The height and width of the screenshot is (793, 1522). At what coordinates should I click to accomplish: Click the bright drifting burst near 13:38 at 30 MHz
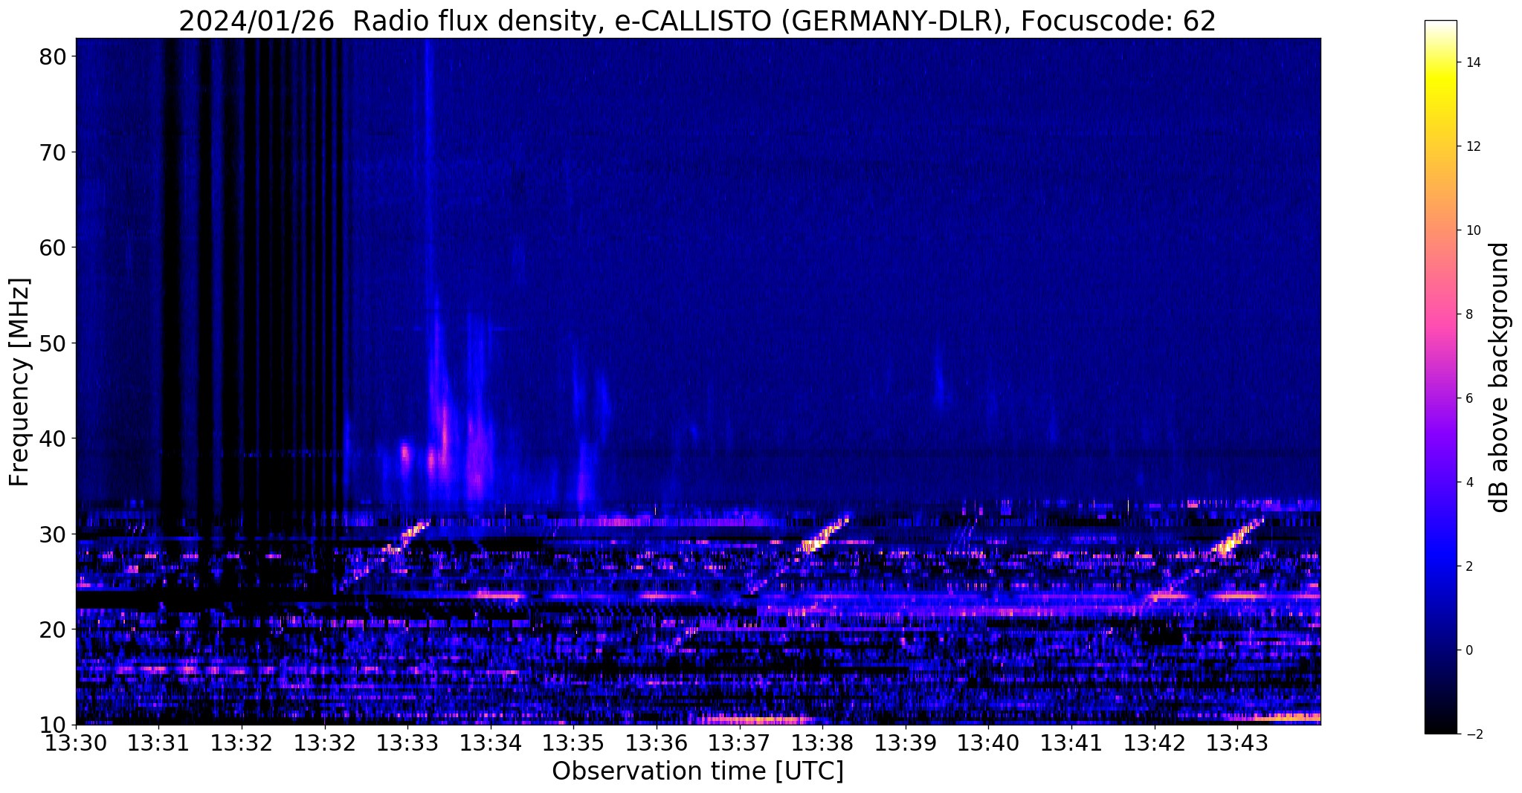click(824, 535)
